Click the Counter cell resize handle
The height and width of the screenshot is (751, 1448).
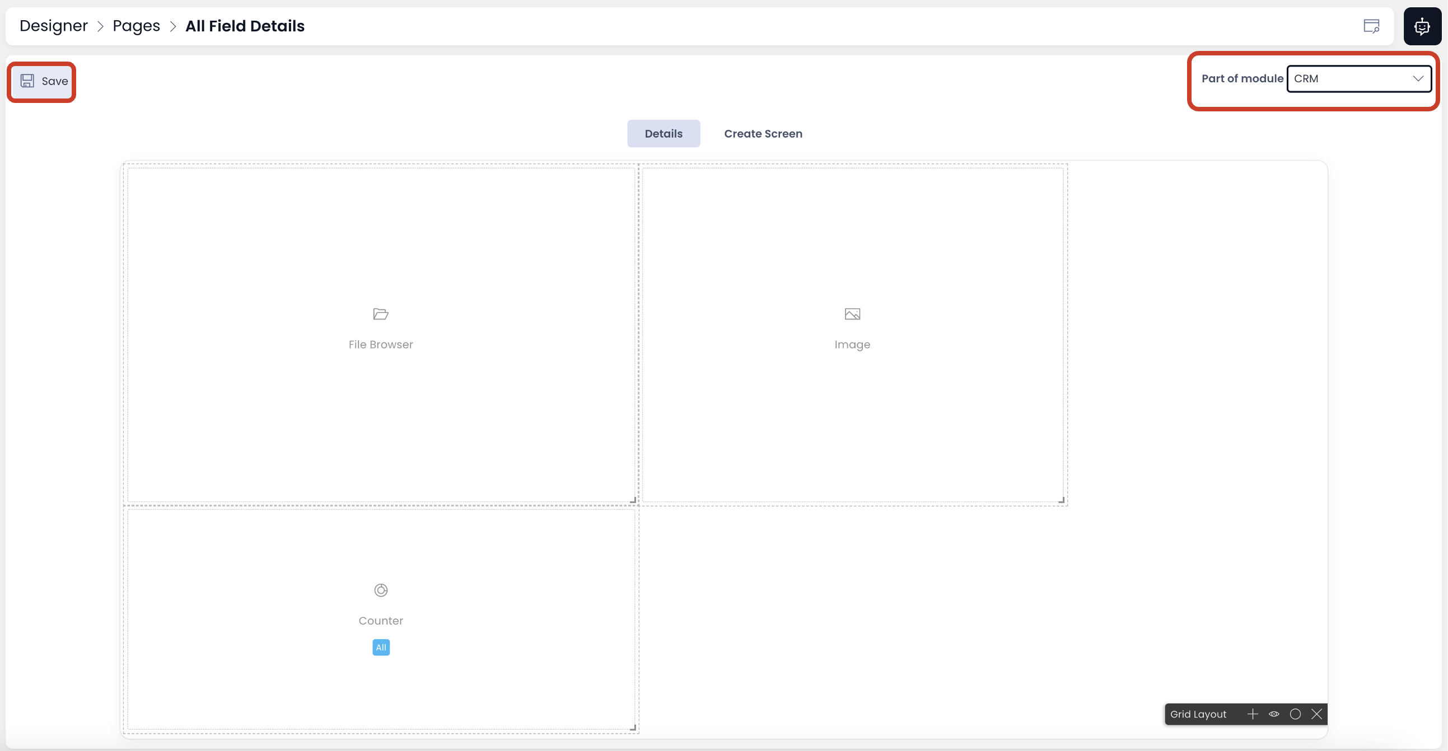633,727
